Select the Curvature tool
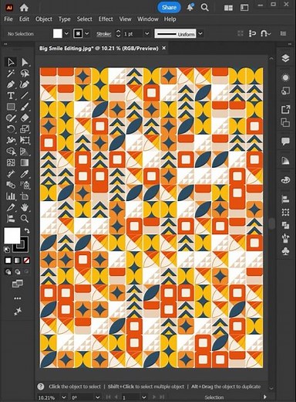 25,84
